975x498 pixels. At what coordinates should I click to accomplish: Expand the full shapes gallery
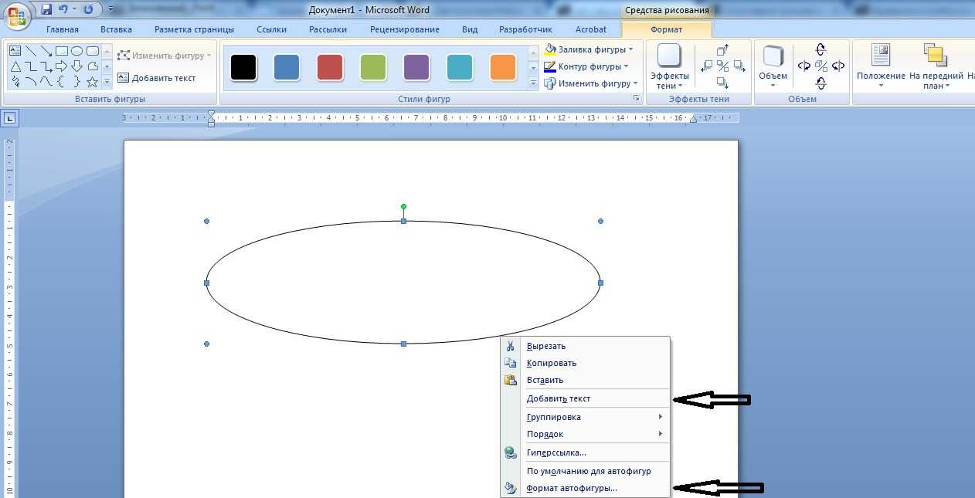pos(107,81)
